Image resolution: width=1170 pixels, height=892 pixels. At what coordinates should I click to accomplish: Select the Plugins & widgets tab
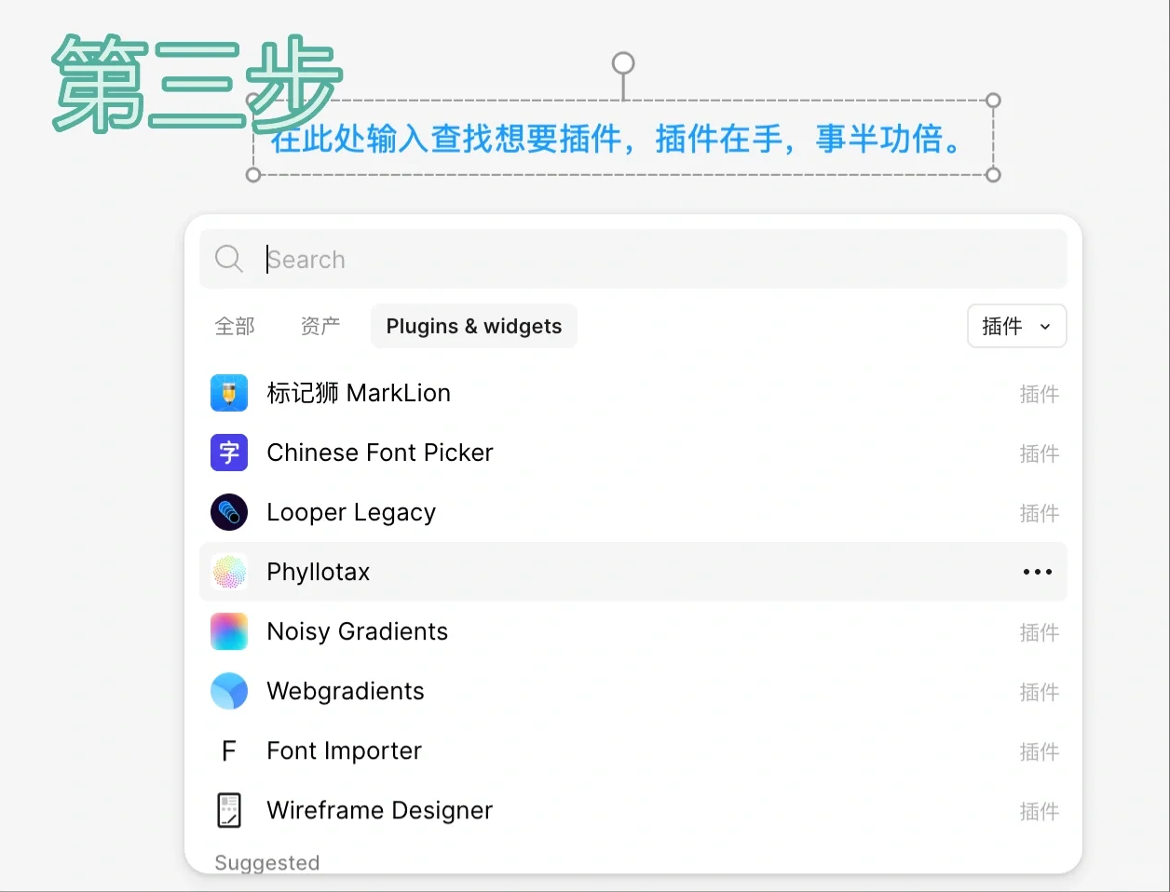click(x=474, y=326)
